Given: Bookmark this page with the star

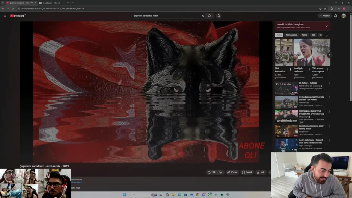Looking at the screenshot, I should [x=325, y=9].
